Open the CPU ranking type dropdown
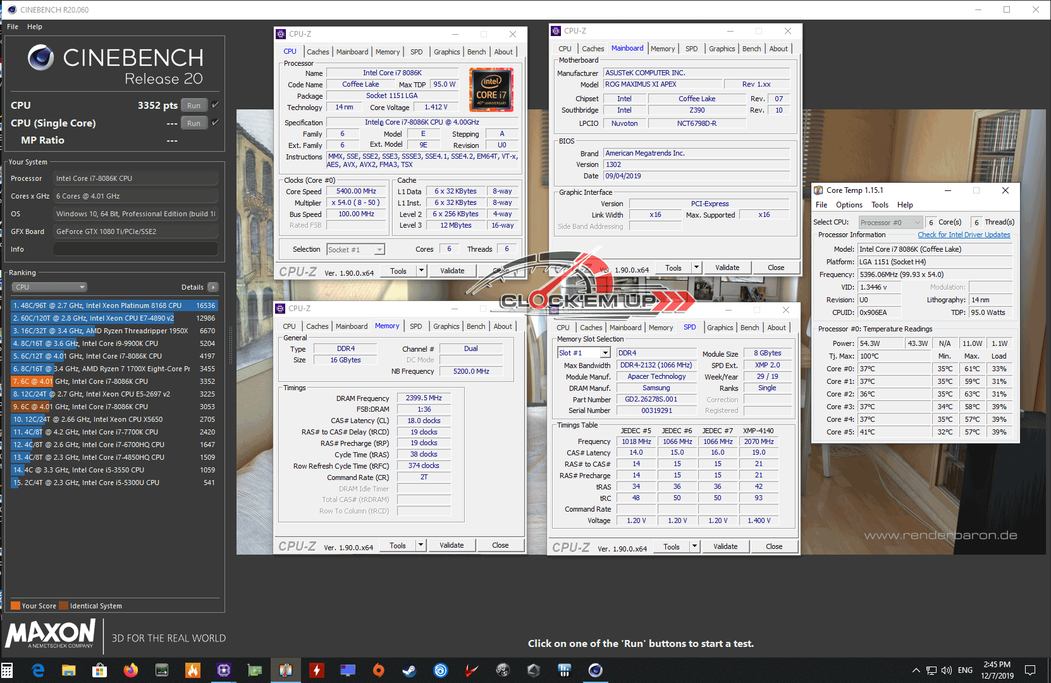The height and width of the screenshot is (683, 1051). coord(49,287)
